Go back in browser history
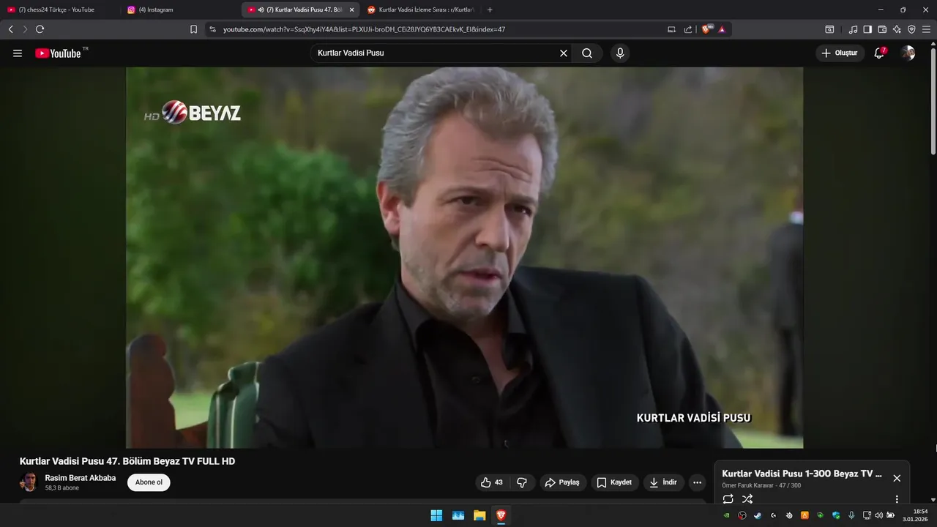The image size is (937, 527). tap(10, 29)
